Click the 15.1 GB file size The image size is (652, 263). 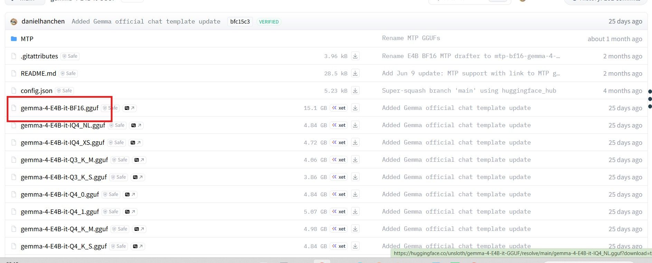[315, 108]
